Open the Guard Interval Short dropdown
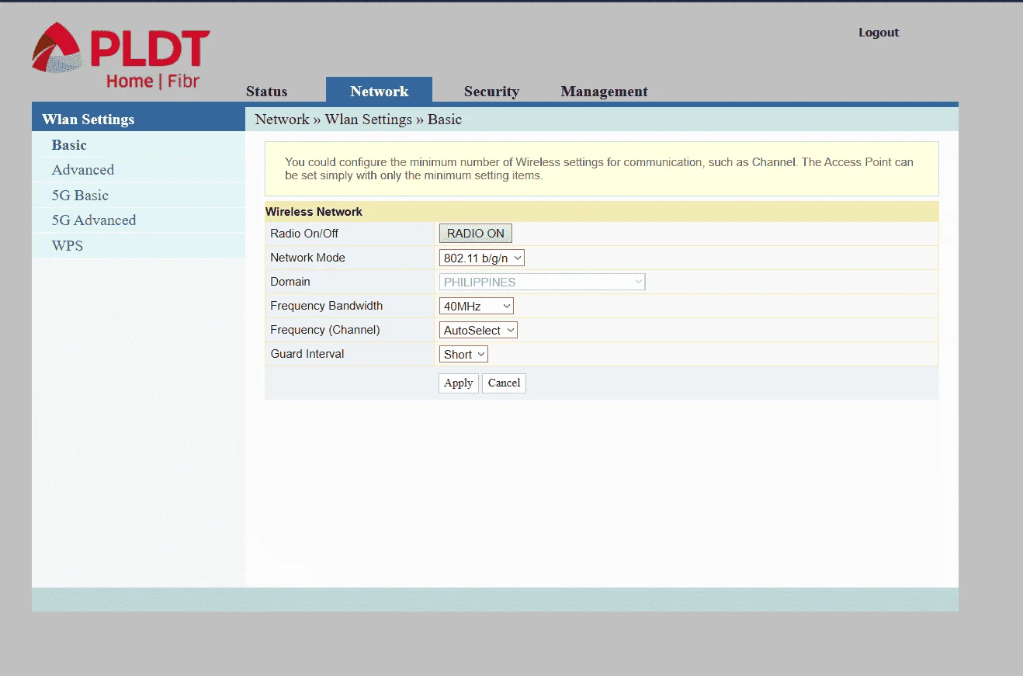The width and height of the screenshot is (1023, 676). tap(463, 354)
